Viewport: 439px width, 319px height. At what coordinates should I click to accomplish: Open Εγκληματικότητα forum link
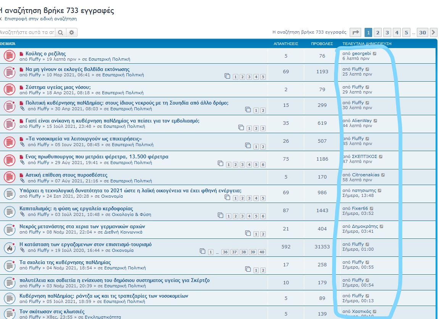coord(103,317)
